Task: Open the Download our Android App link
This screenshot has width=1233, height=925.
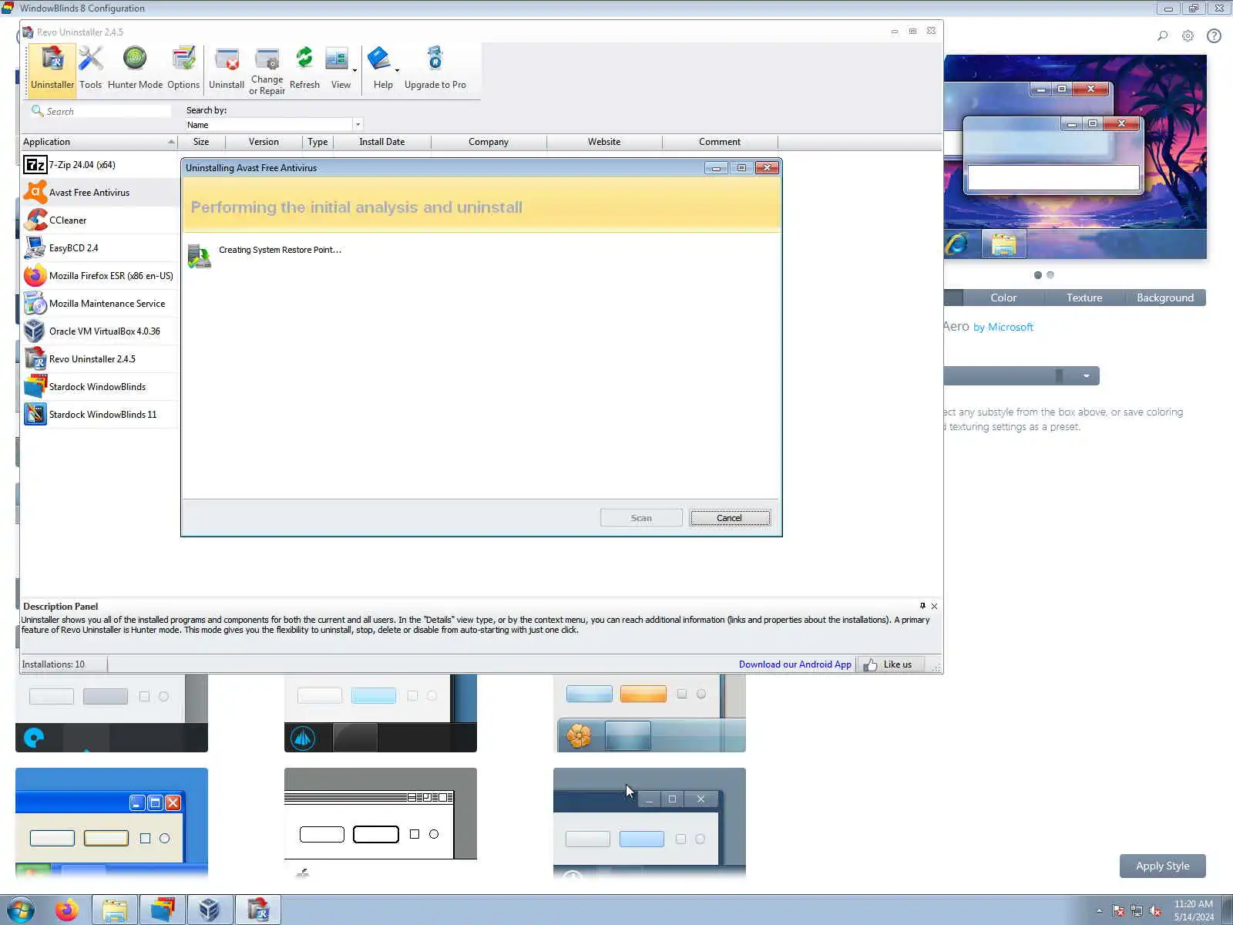Action: [795, 664]
